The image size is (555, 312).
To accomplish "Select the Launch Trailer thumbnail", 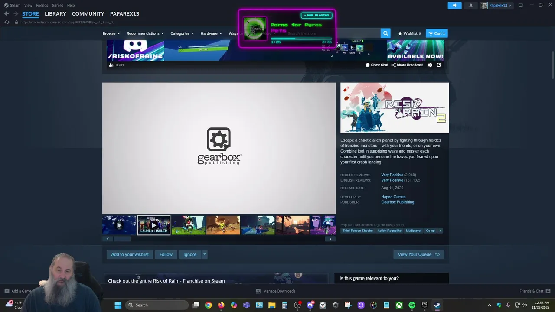I will (153, 225).
